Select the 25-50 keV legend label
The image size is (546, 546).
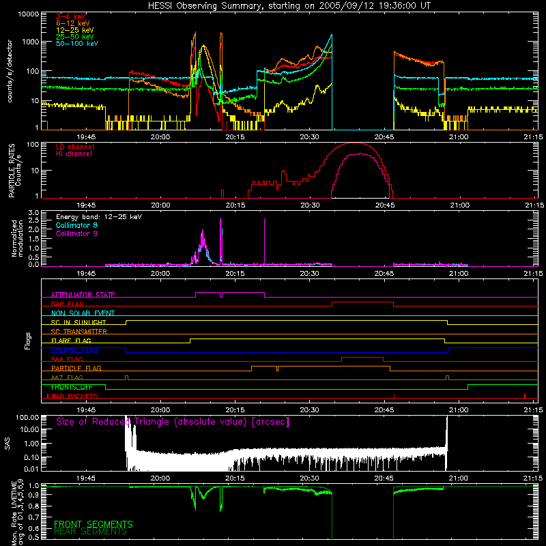75,37
